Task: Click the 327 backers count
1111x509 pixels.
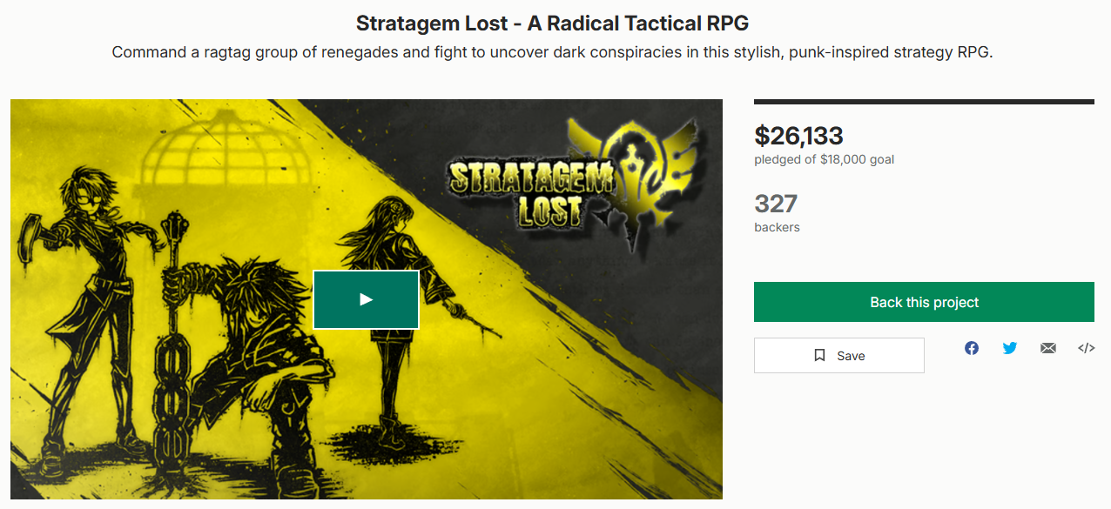Action: point(776,204)
